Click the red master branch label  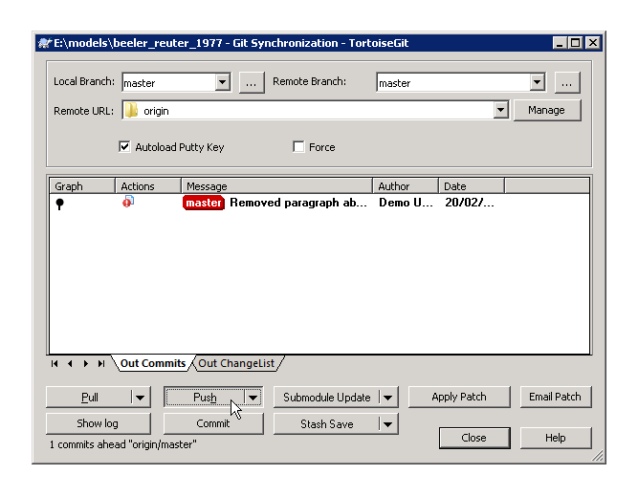(204, 203)
